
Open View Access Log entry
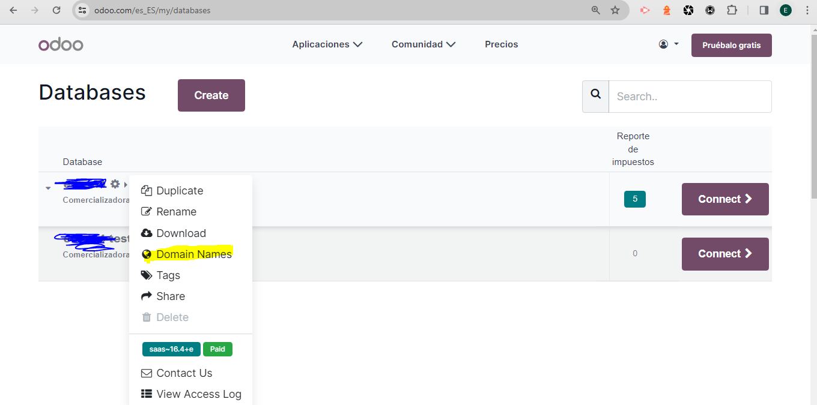pos(190,394)
